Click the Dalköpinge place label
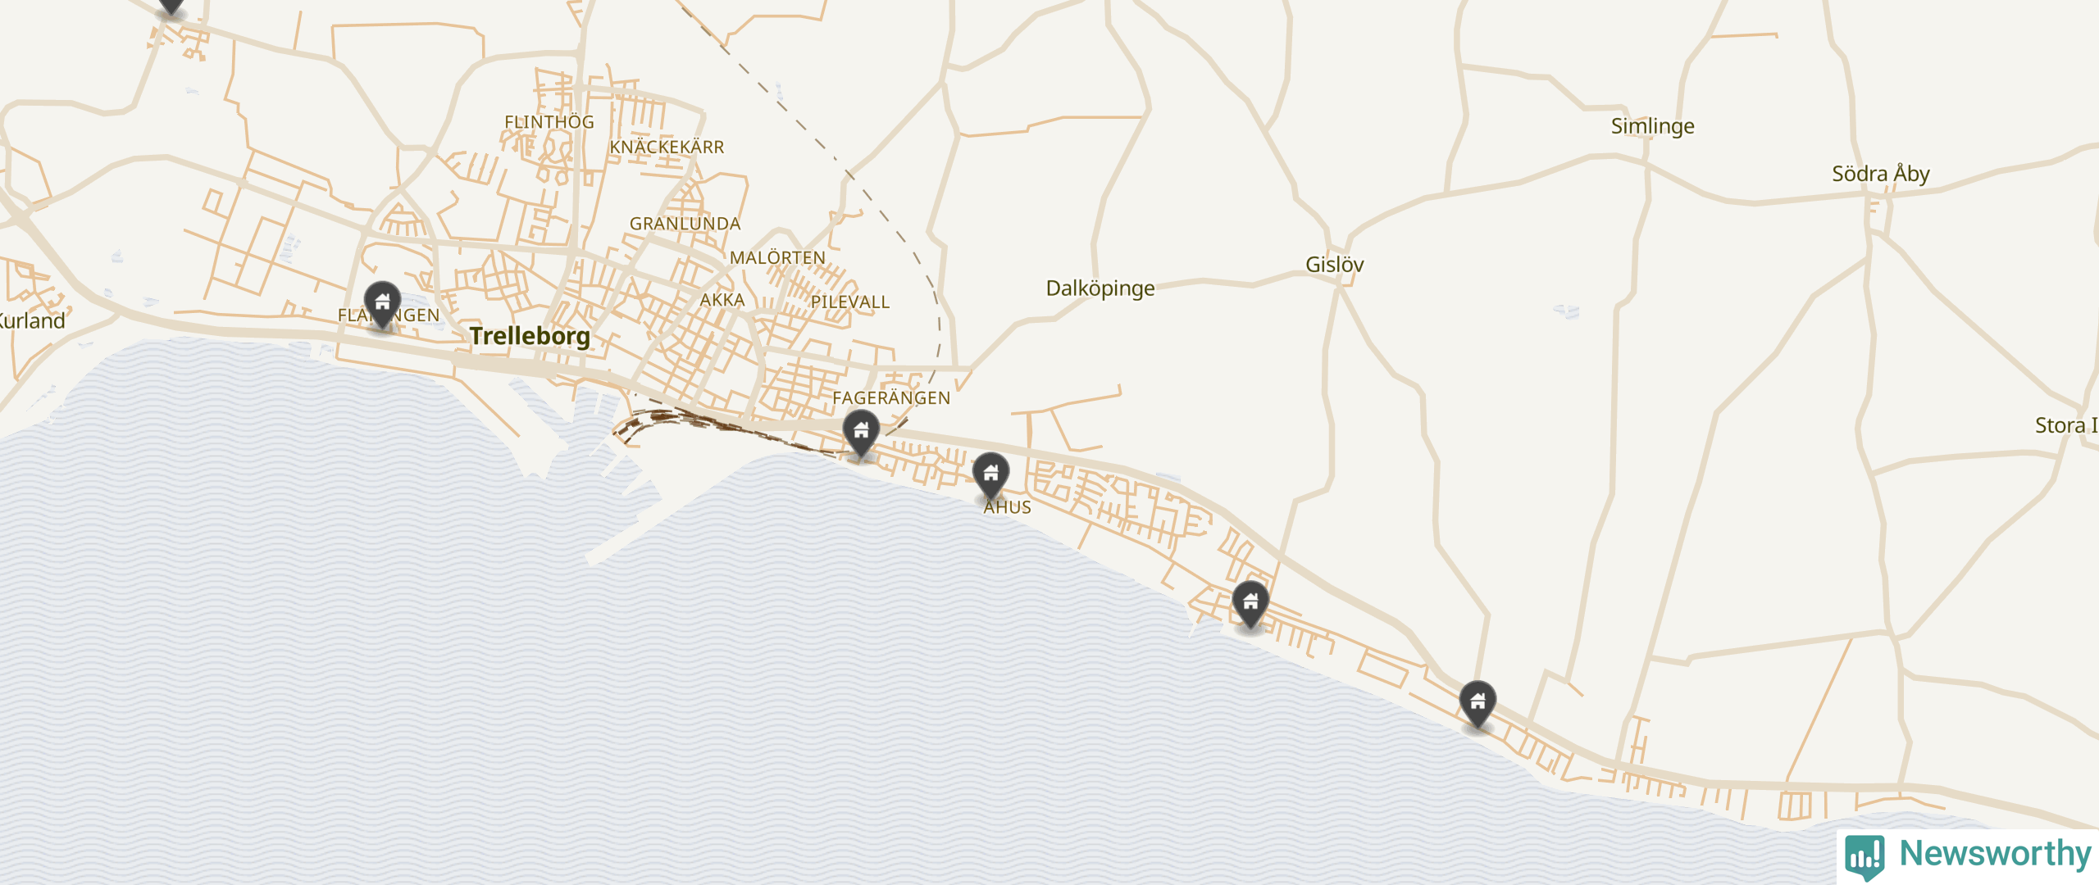The height and width of the screenshot is (885, 2099). point(1100,288)
